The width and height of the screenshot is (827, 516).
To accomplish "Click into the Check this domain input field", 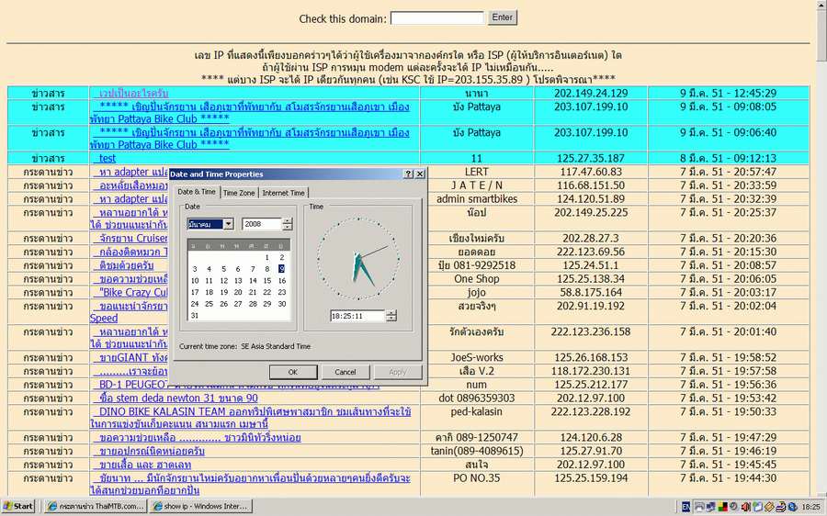I will (437, 18).
